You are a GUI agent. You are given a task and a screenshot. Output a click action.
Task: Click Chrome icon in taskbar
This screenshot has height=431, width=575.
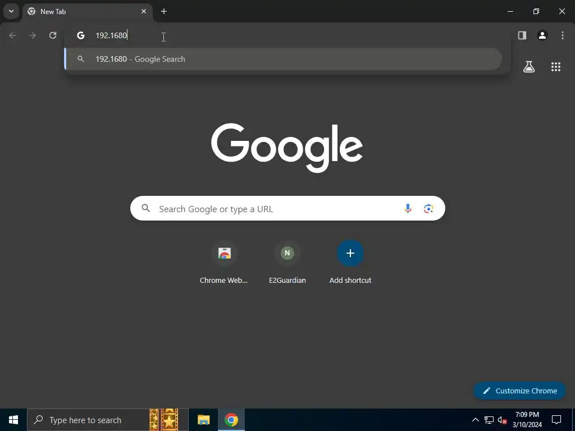point(231,420)
